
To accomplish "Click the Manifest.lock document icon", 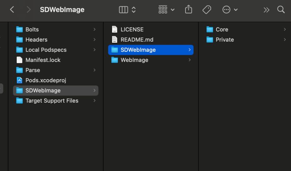I will click(x=20, y=60).
